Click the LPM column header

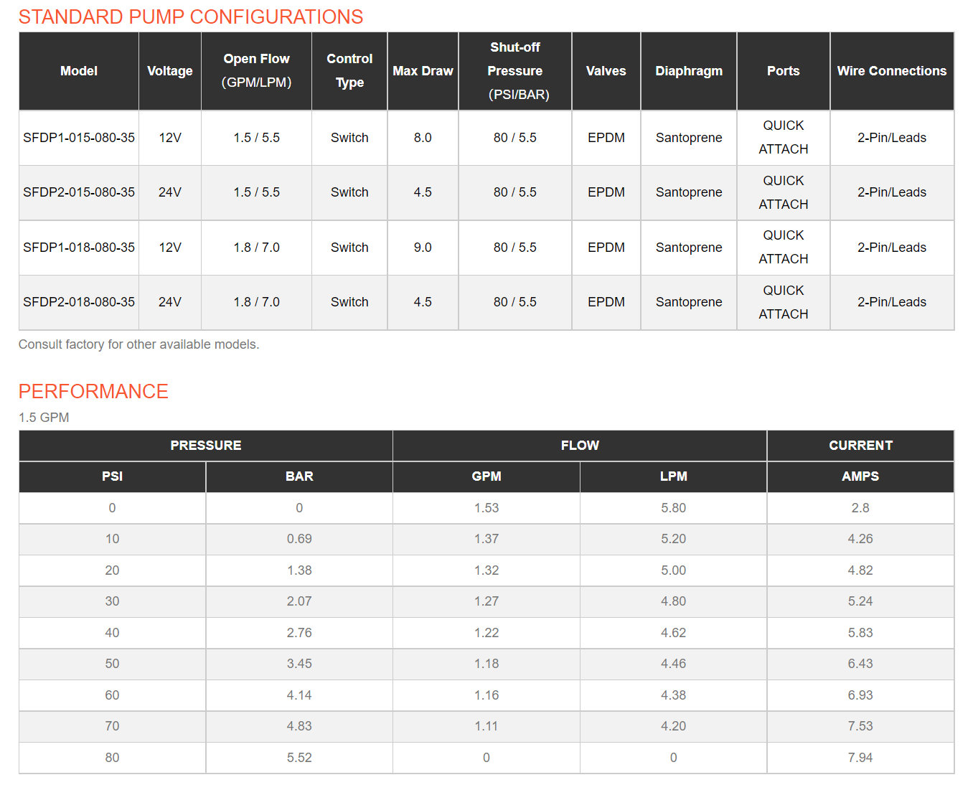(x=674, y=476)
